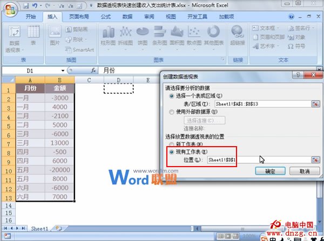Insert Pie chart (饼图)
The height and width of the screenshot is (241, 324).
pos(143,38)
